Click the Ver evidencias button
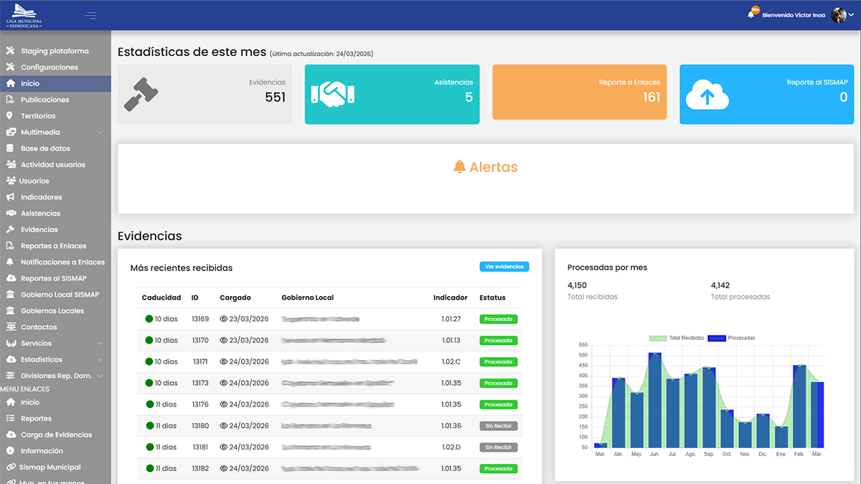861x484 pixels. coord(504,267)
